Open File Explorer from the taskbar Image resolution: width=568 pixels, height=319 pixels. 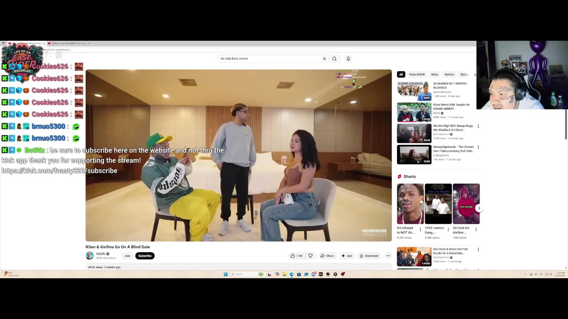(284, 274)
